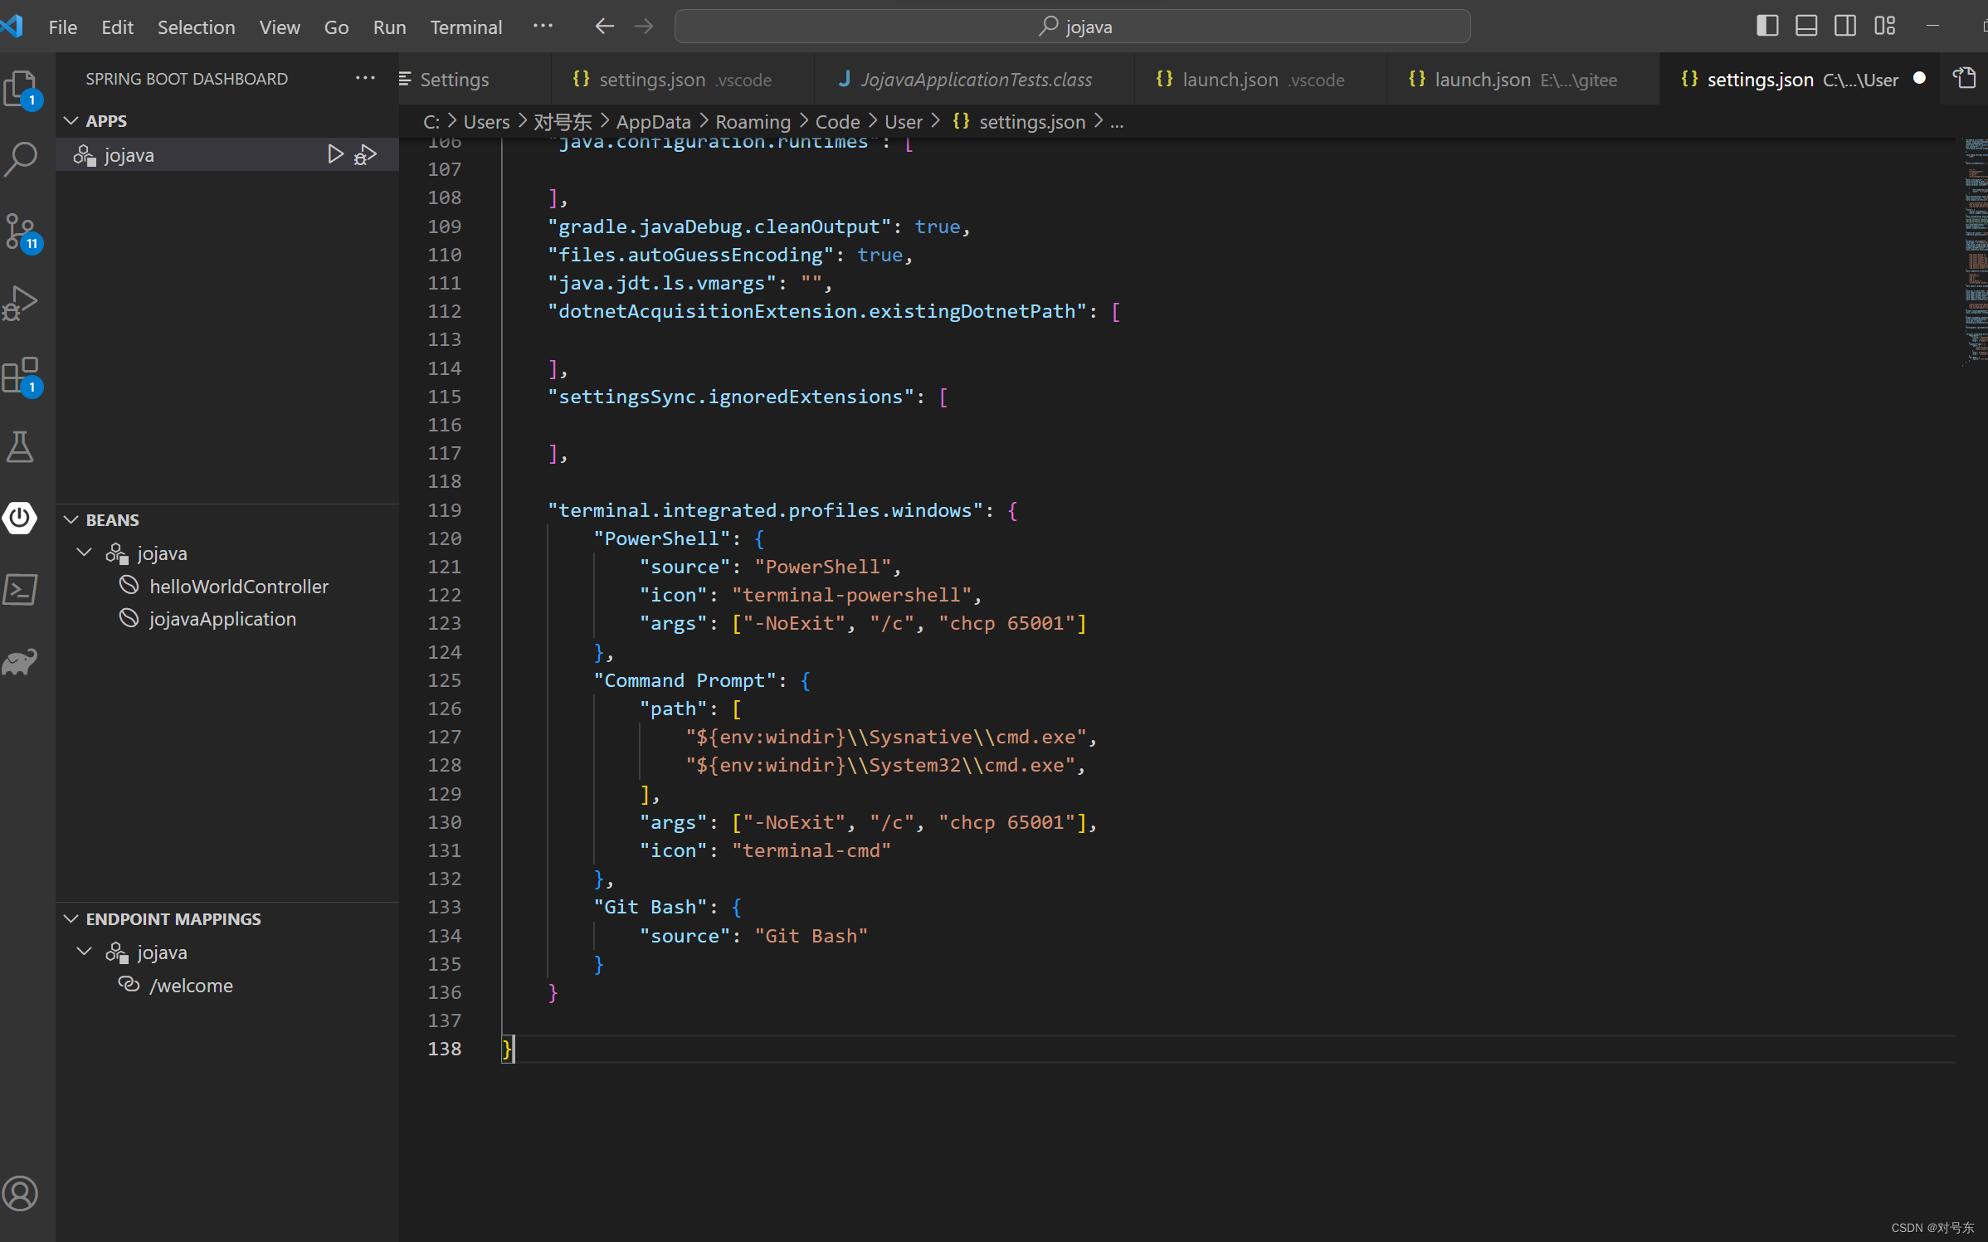Click "terminal.integrated.profiles.windows" key text

point(765,510)
